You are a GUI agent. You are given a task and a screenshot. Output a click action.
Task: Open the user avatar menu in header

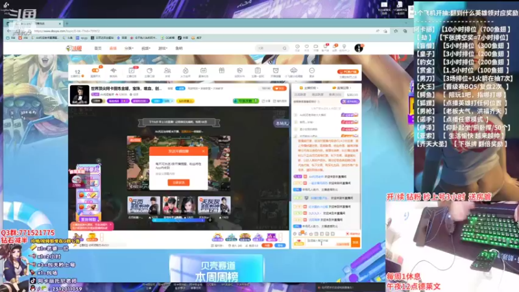click(359, 48)
